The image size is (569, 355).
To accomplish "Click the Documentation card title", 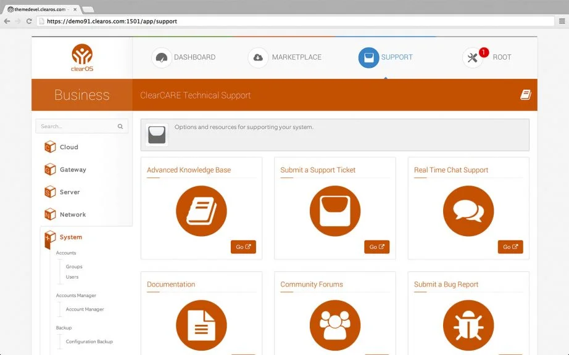I will (x=171, y=284).
